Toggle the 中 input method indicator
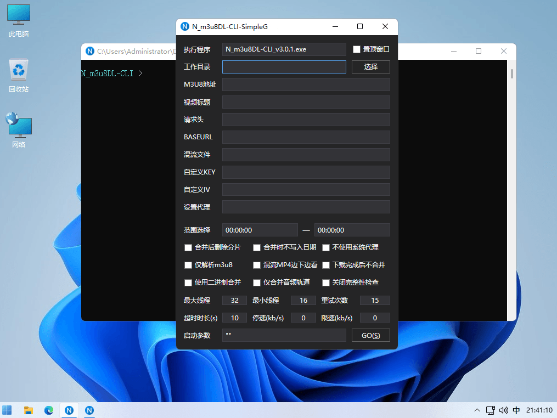The image size is (557, 418). click(516, 410)
